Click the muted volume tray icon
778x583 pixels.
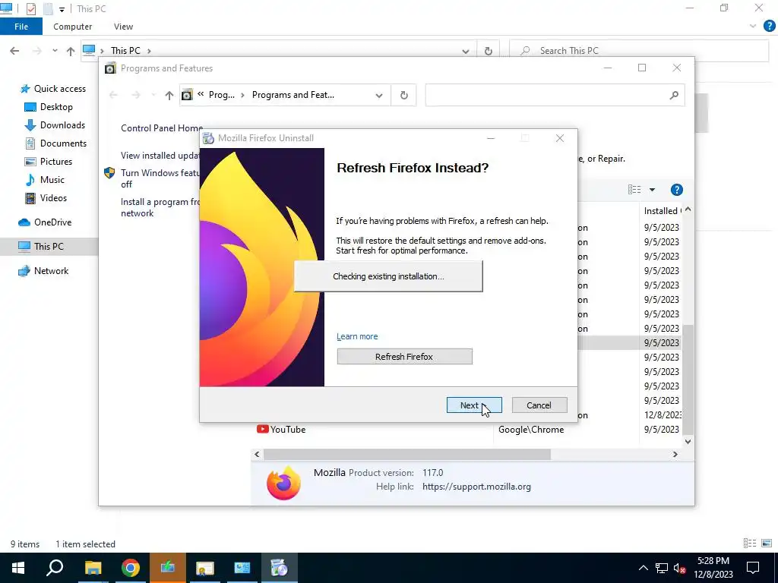coord(680,568)
